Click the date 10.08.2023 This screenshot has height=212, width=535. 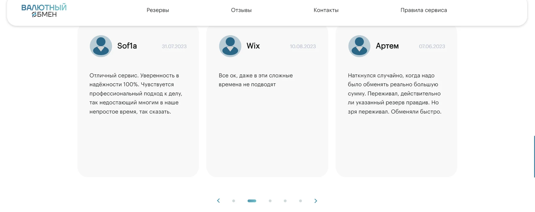(303, 46)
